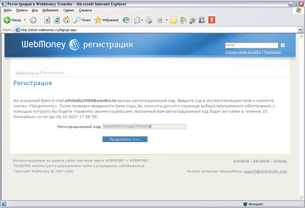
Task: Click the Print icon
Action: (149, 20)
